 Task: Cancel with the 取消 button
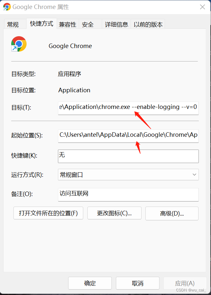point(138,283)
